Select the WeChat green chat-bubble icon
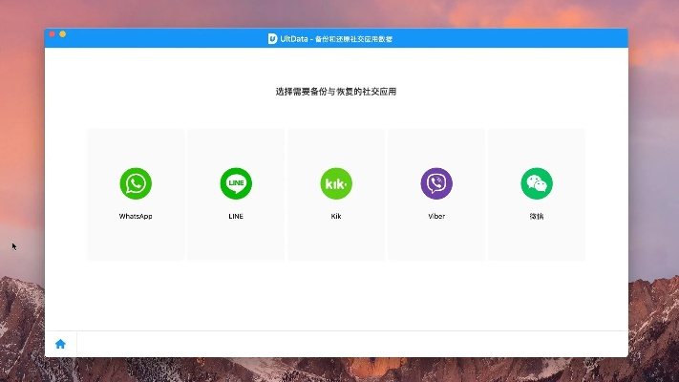 click(x=537, y=183)
